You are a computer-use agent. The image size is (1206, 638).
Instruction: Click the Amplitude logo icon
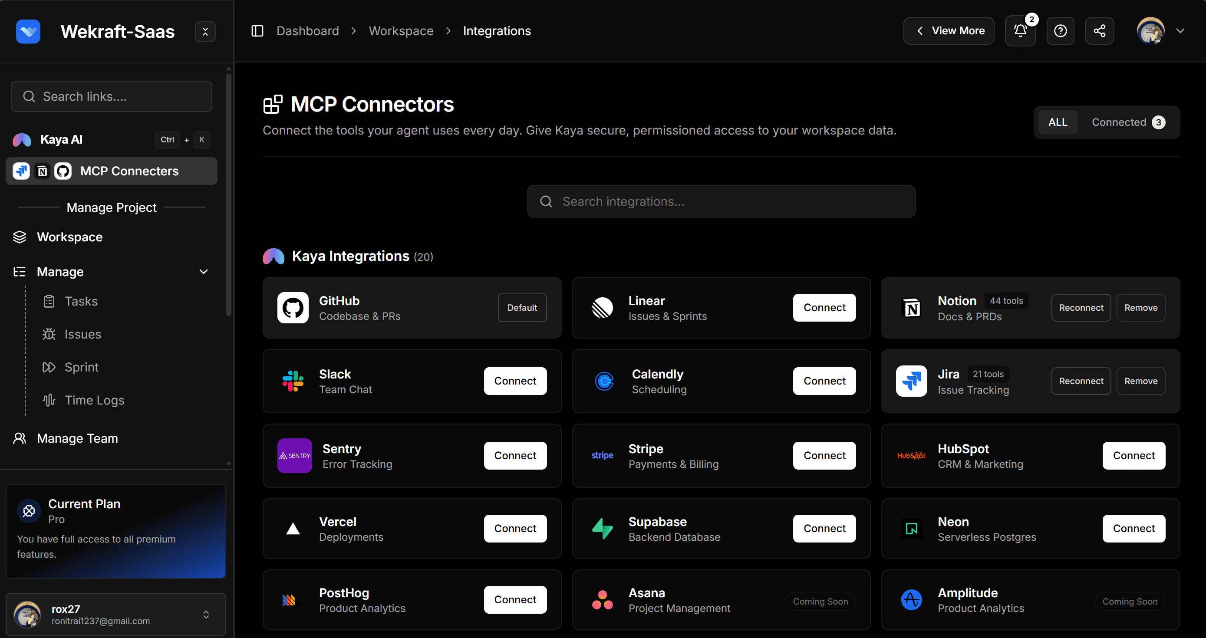click(912, 600)
